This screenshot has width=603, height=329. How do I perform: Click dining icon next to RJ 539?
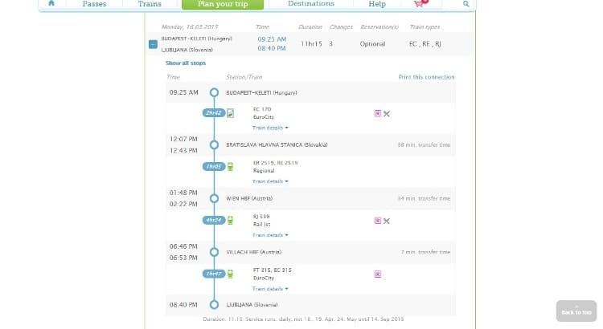(387, 221)
